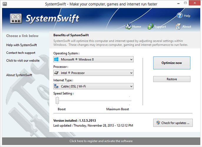202x147 pixels.
Task: Open Help with SystemSwift link
Action: pyautogui.click(x=21, y=45)
